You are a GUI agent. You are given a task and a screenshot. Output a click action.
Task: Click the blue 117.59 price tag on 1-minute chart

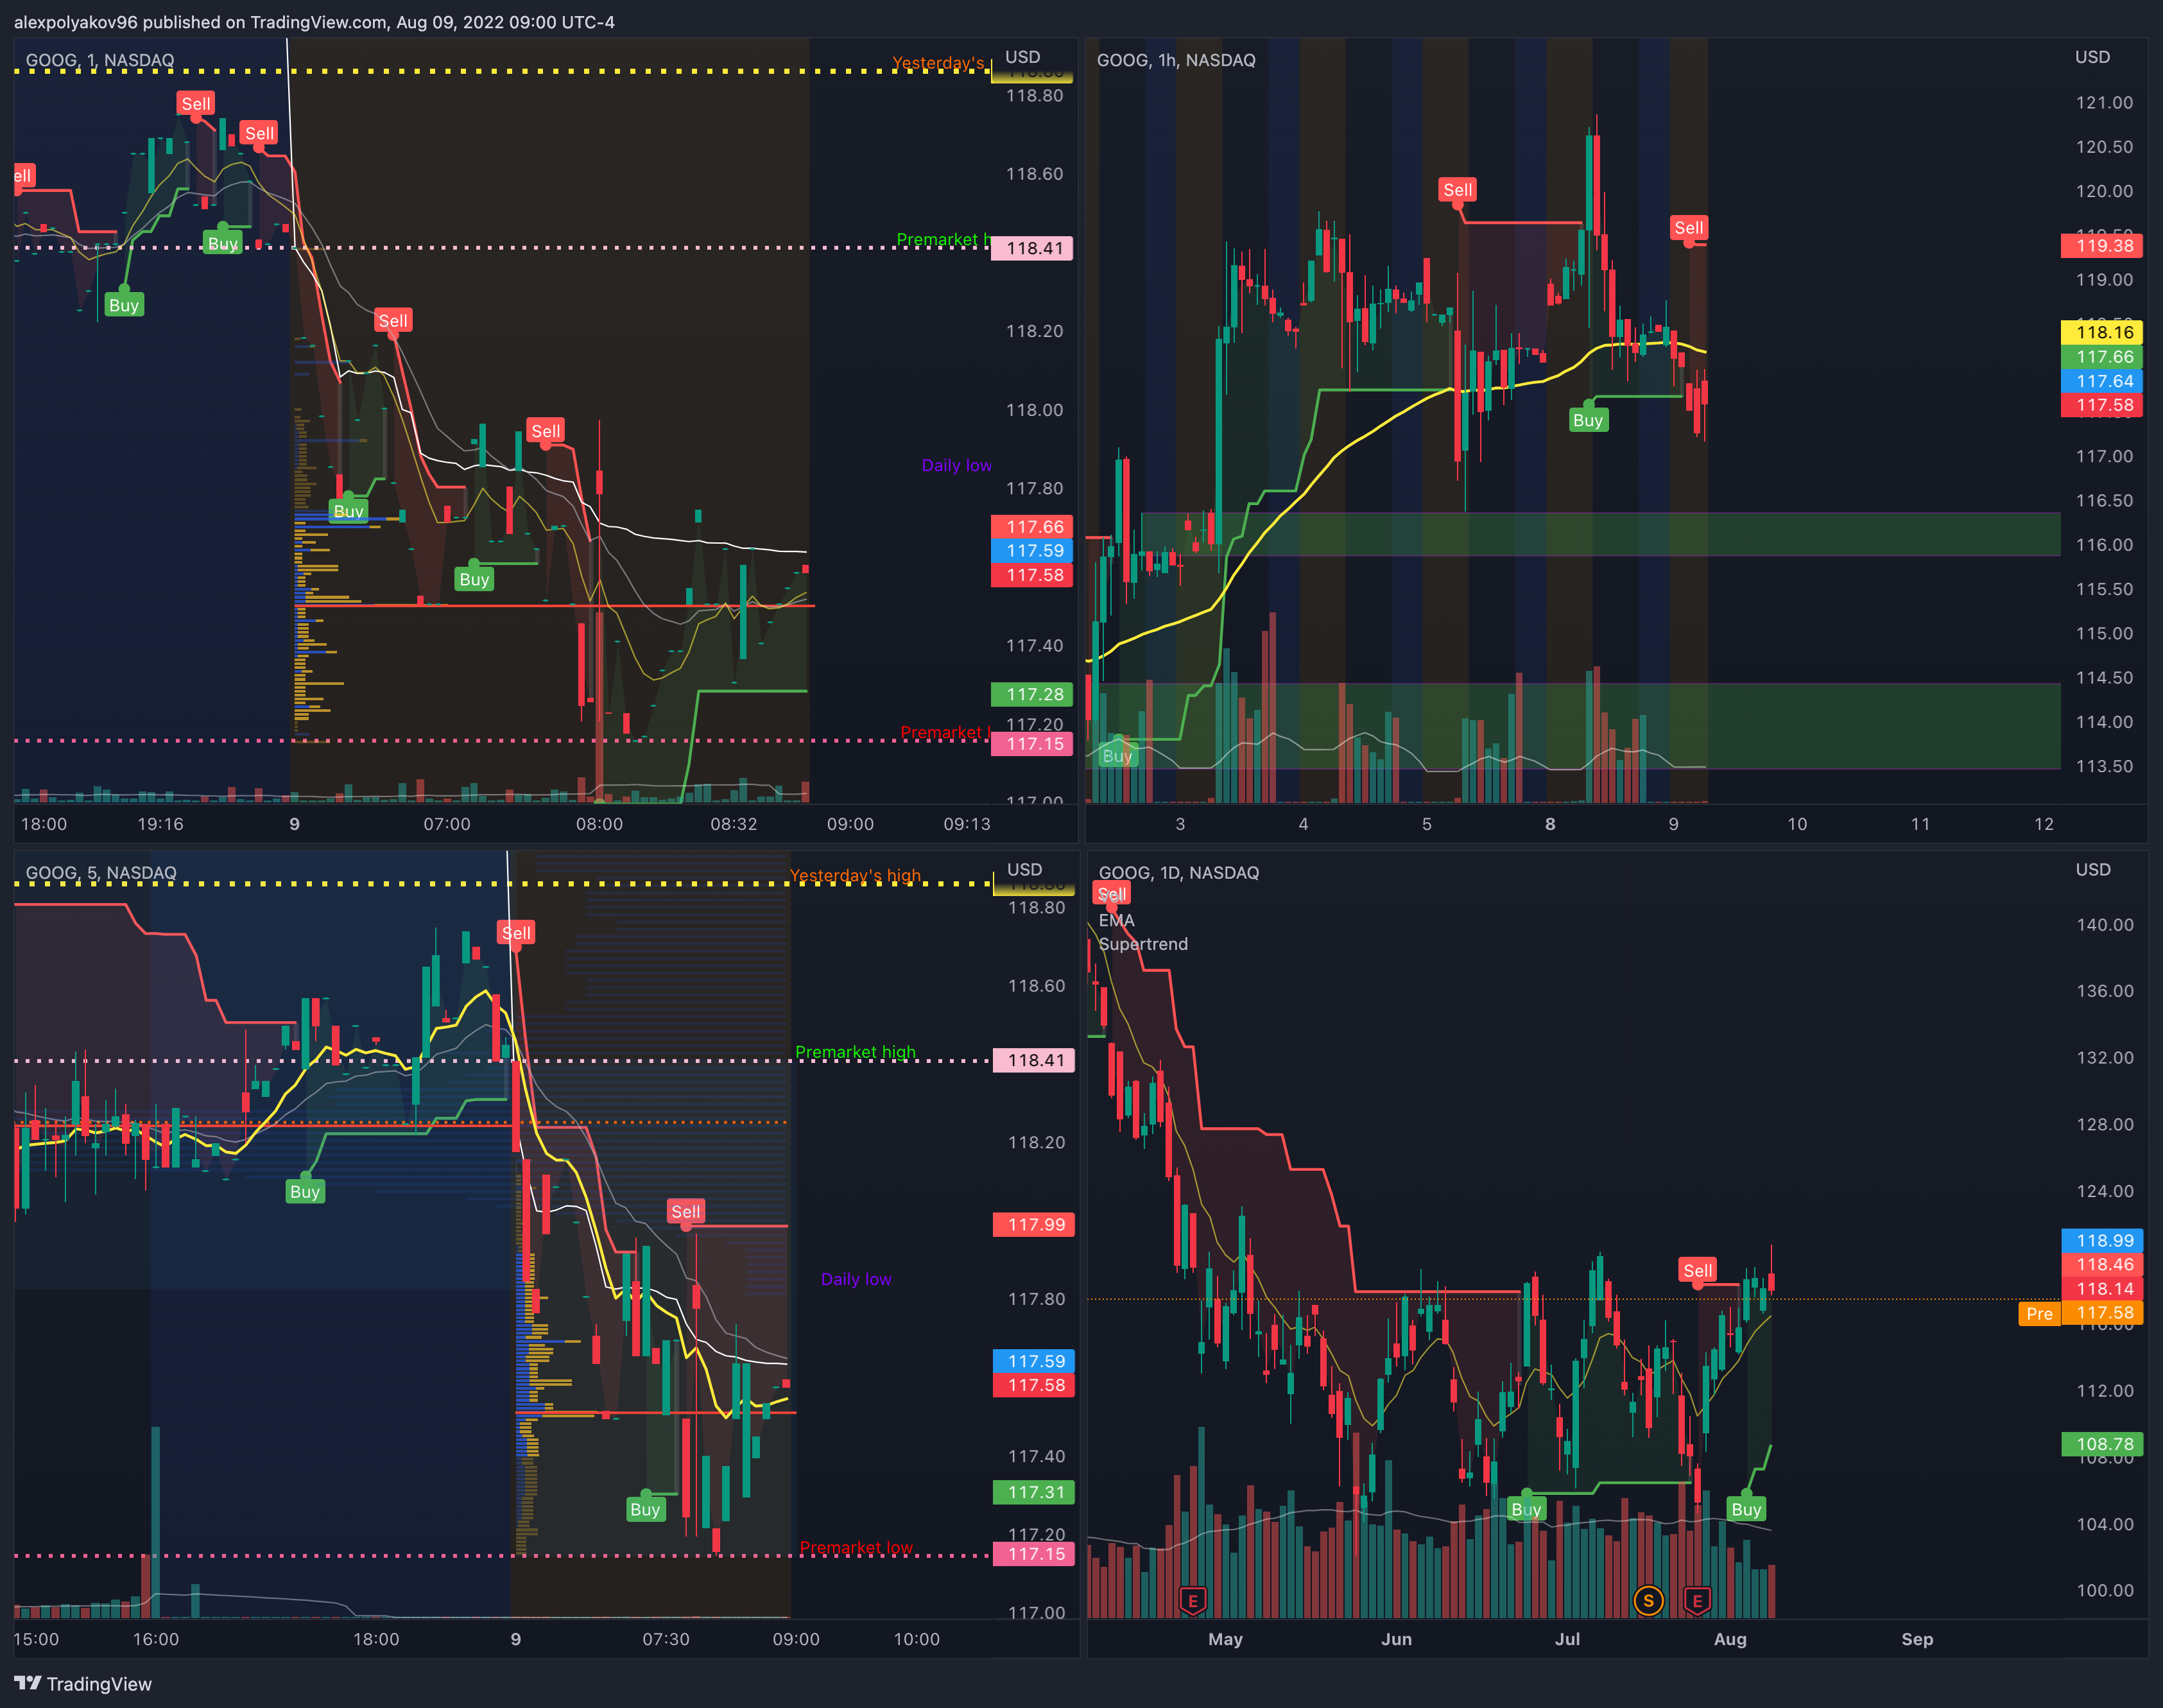coord(1032,551)
